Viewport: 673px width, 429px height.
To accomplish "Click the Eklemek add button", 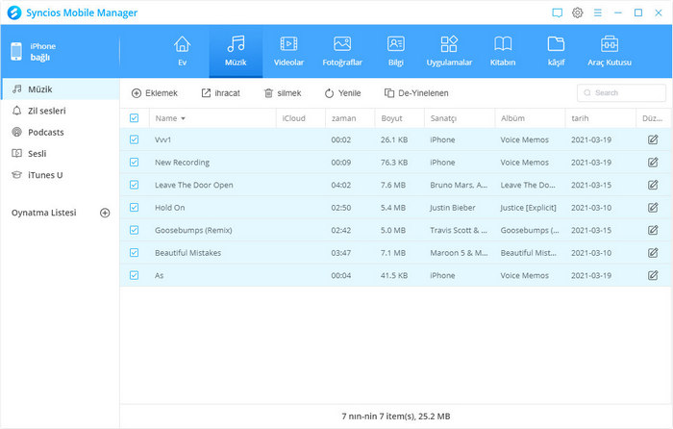I will (x=155, y=93).
